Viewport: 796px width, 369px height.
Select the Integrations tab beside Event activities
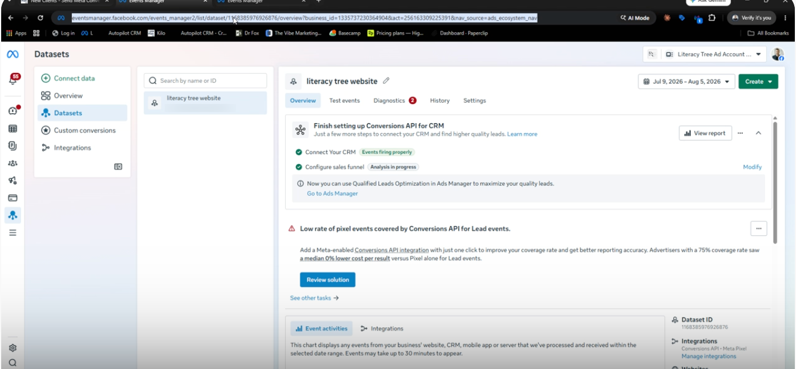coord(382,329)
